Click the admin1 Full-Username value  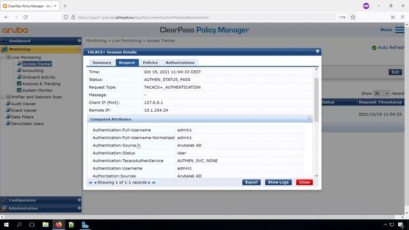pos(184,130)
